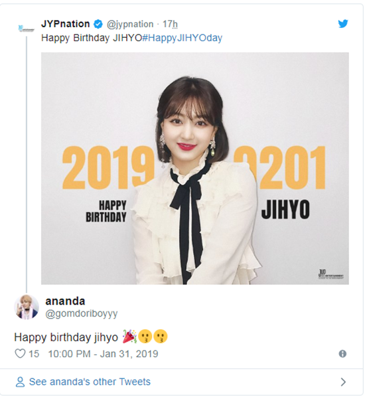Open JYPnation's profile avatar

[26, 29]
